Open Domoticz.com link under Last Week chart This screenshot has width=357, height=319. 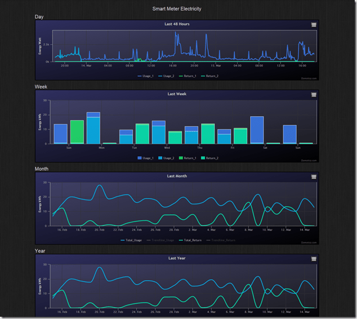(310, 161)
